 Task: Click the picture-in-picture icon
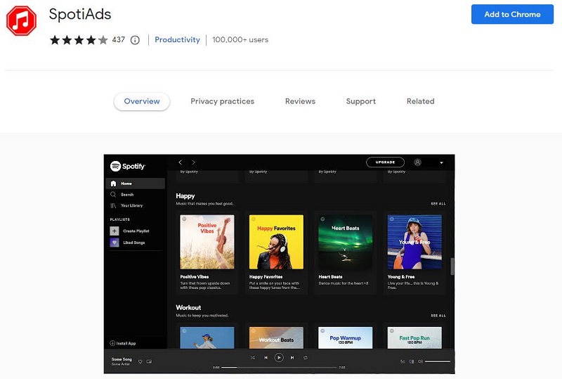[x=149, y=361]
